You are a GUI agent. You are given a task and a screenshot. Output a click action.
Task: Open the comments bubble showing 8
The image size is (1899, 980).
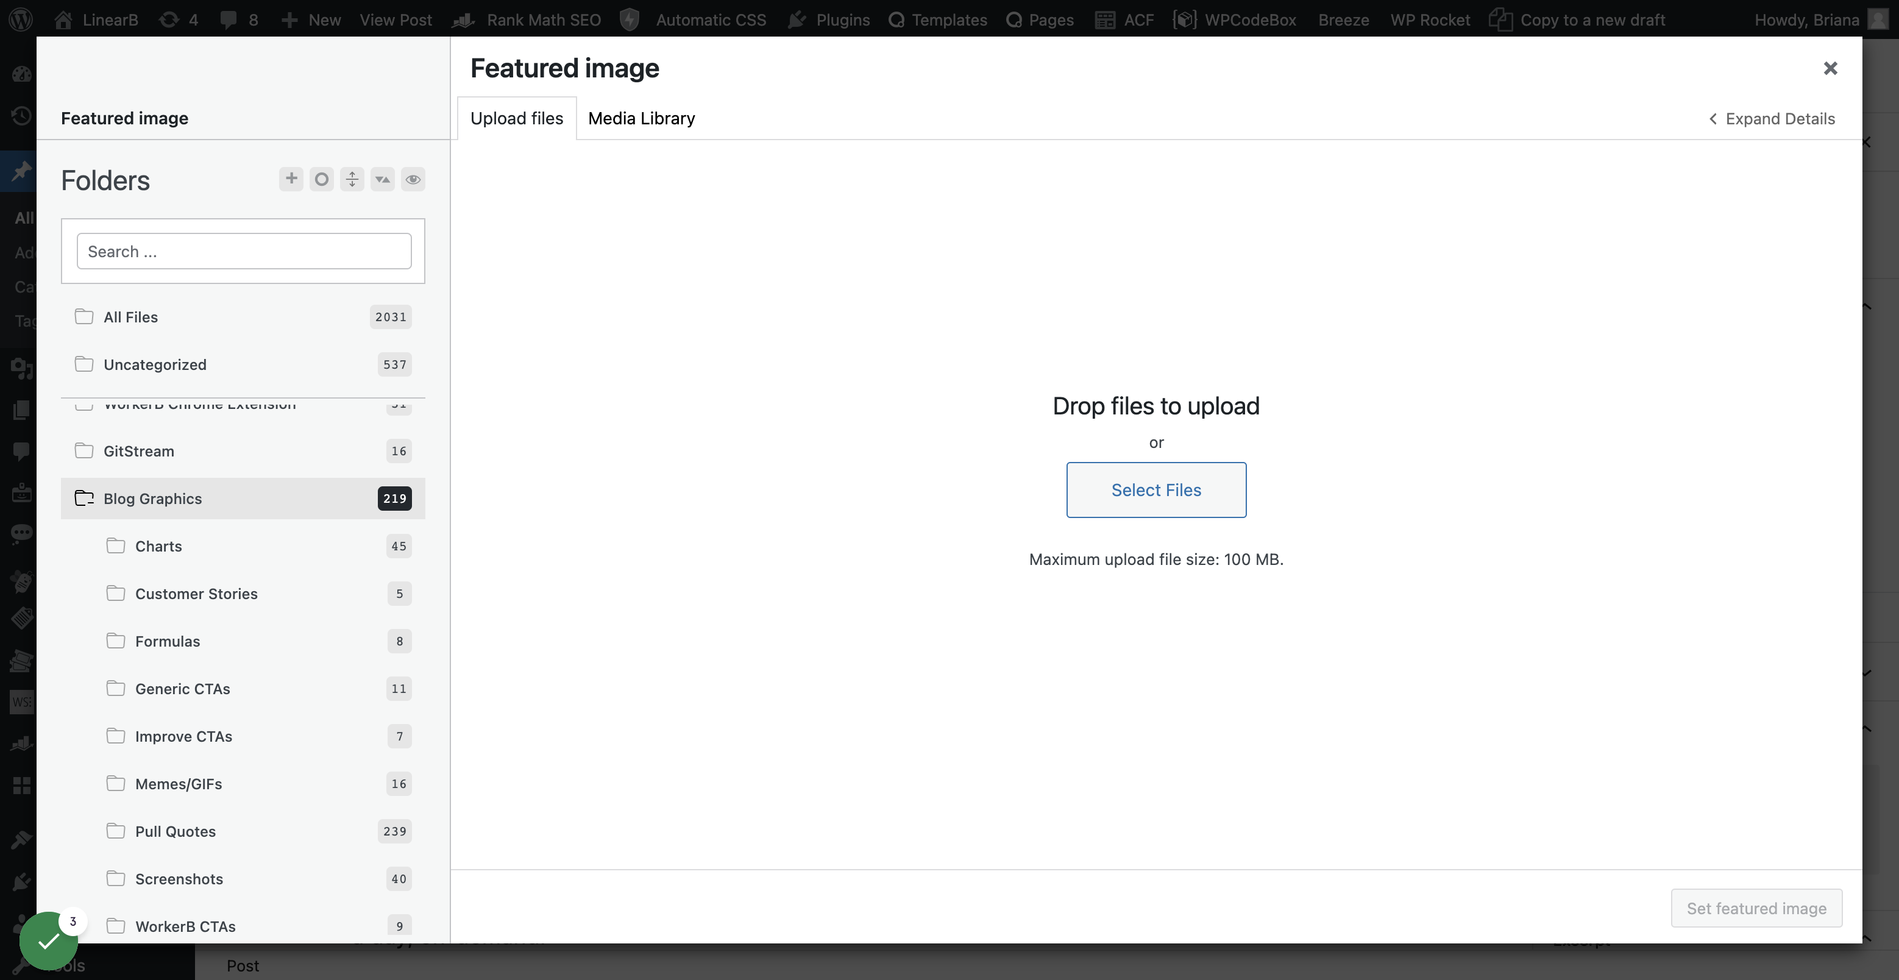click(x=239, y=19)
